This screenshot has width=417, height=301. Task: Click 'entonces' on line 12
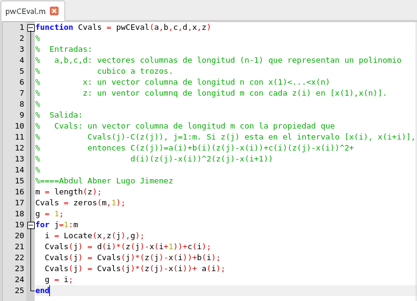coord(107,148)
